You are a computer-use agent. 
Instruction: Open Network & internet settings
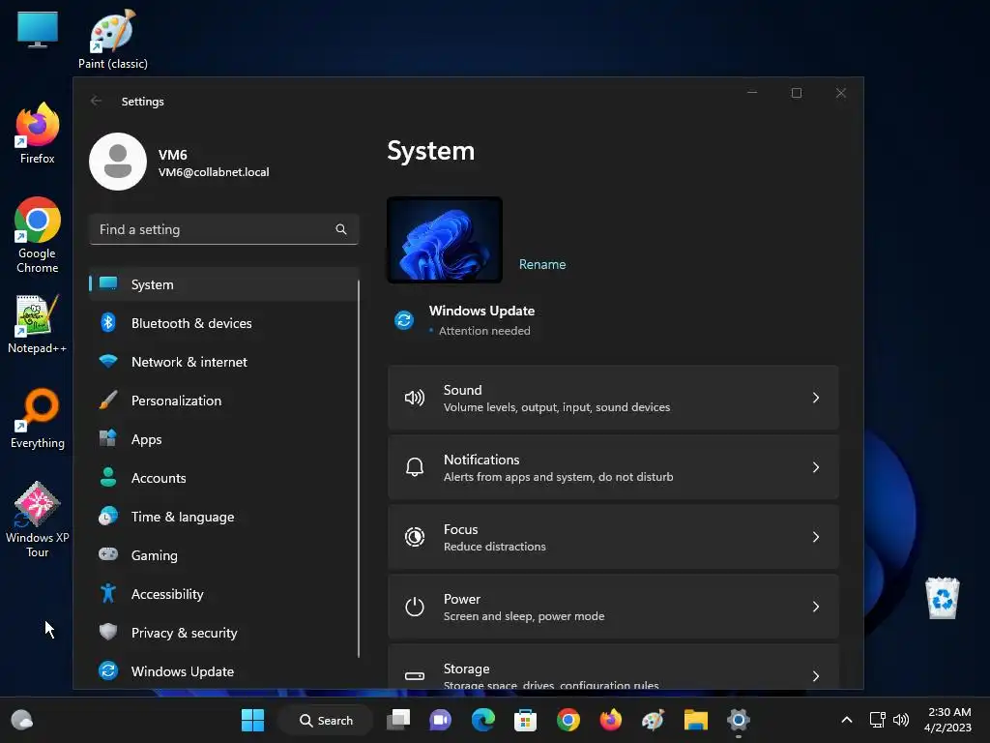coord(223,362)
